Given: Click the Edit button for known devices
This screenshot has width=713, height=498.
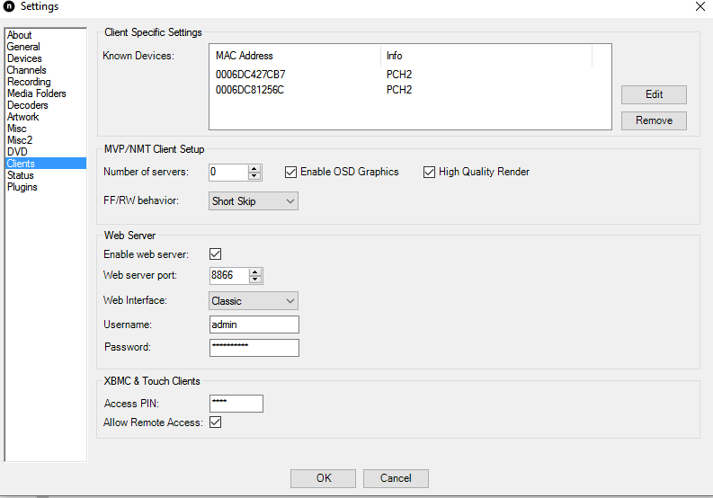Looking at the screenshot, I should tap(654, 94).
